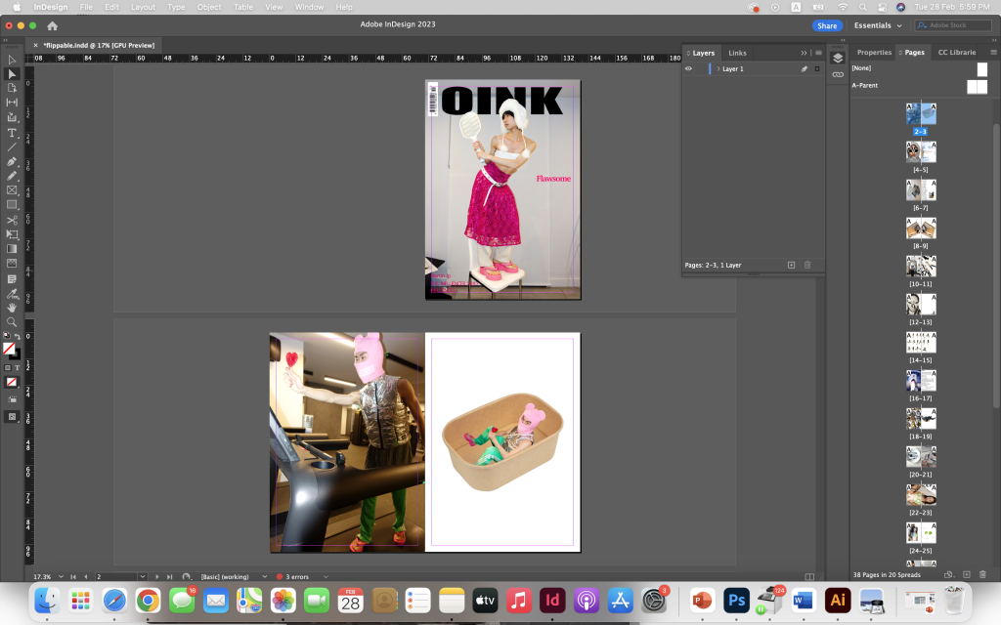Toggle formatting affects text
Viewport: 1001px width, 625px height.
[18, 368]
